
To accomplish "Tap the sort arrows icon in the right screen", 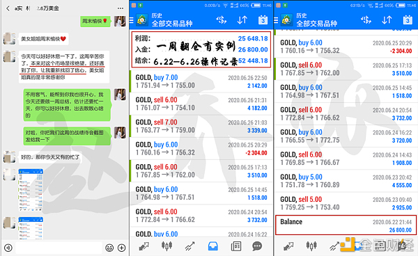I will tap(387, 20).
